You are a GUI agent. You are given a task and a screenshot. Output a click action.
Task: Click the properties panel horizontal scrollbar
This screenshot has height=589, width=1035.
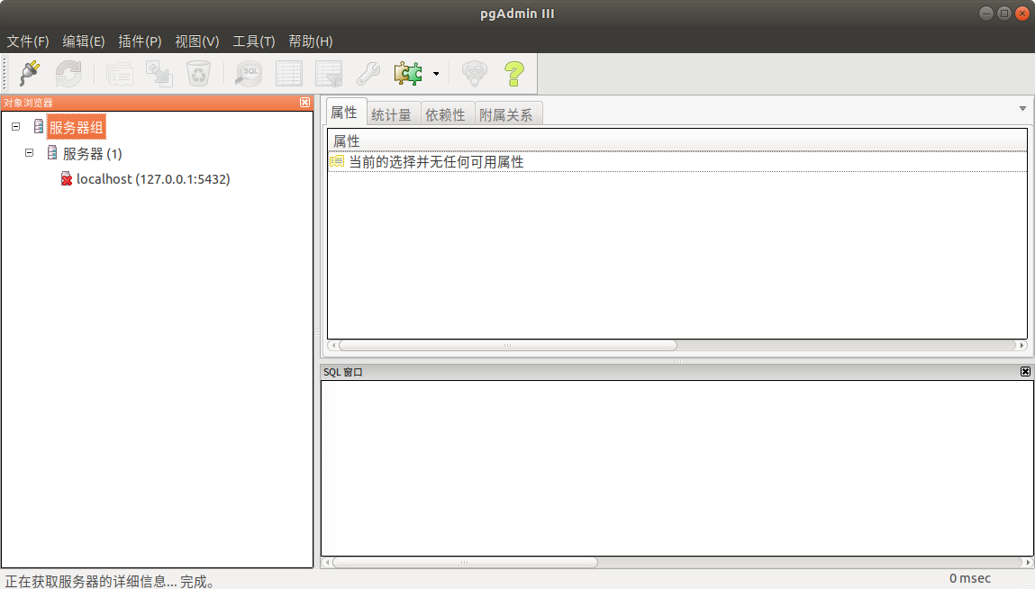507,345
